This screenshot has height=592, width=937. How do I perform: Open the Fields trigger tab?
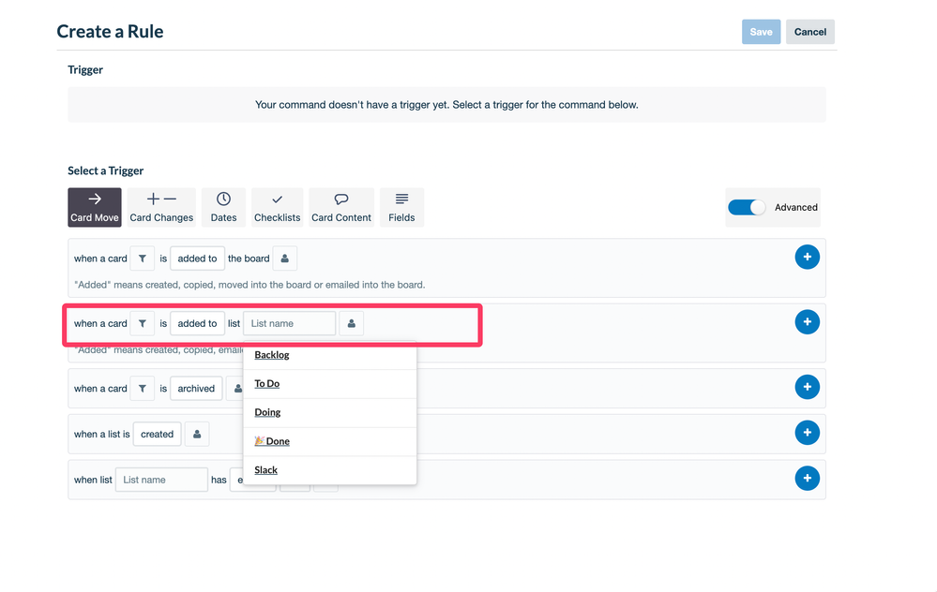401,207
